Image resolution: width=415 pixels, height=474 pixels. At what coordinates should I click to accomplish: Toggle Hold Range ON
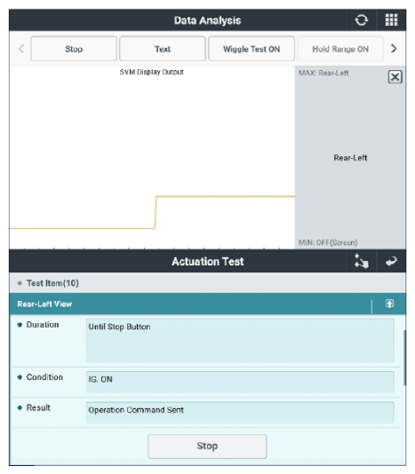[340, 49]
